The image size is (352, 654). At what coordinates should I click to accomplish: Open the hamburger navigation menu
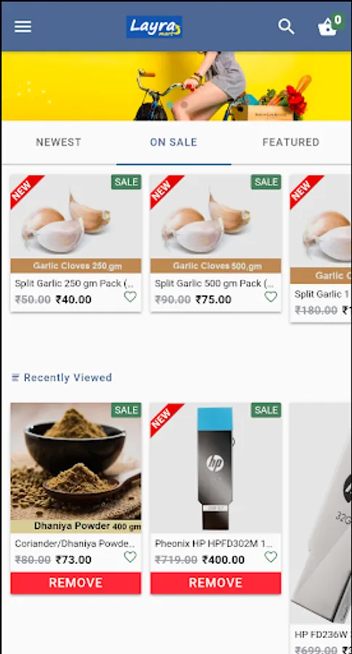point(23,27)
